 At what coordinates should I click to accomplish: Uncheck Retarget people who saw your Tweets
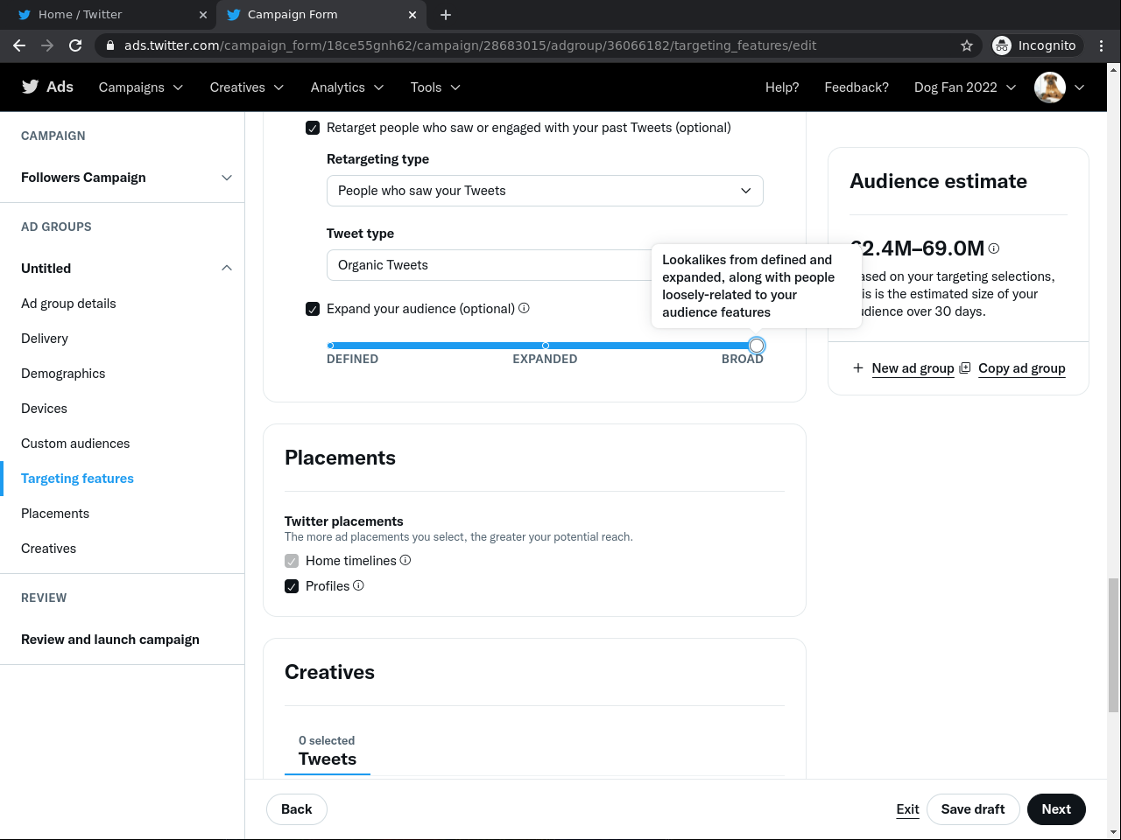pos(313,128)
